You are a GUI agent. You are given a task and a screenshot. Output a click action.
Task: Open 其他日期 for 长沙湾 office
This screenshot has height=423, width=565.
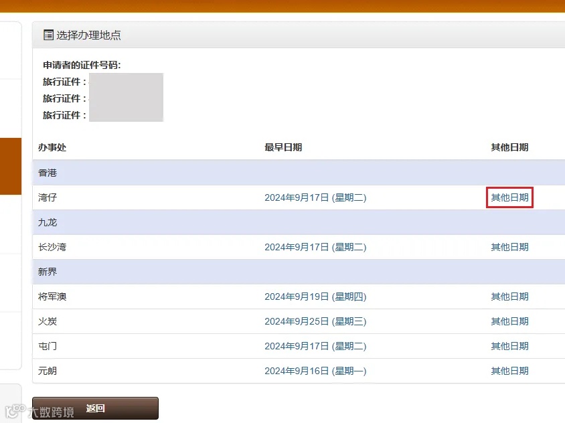pyautogui.click(x=509, y=247)
